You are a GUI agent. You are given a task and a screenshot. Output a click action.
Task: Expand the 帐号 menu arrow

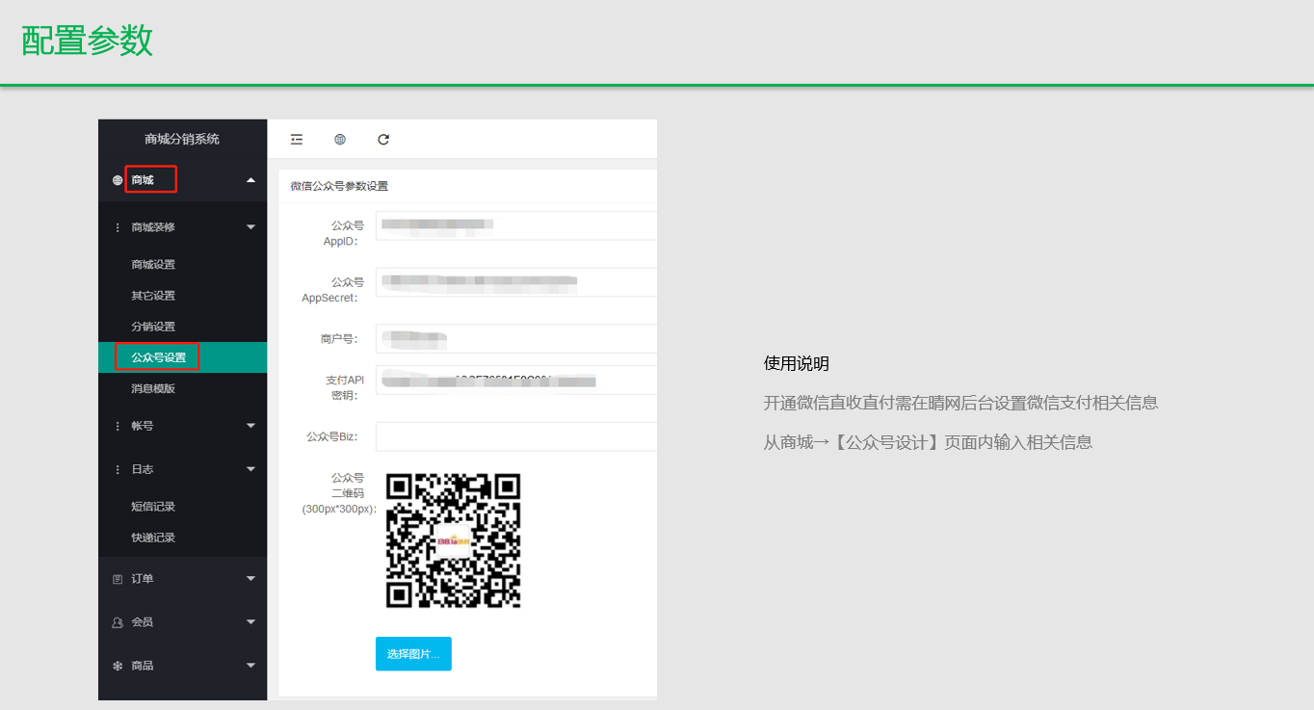251,426
